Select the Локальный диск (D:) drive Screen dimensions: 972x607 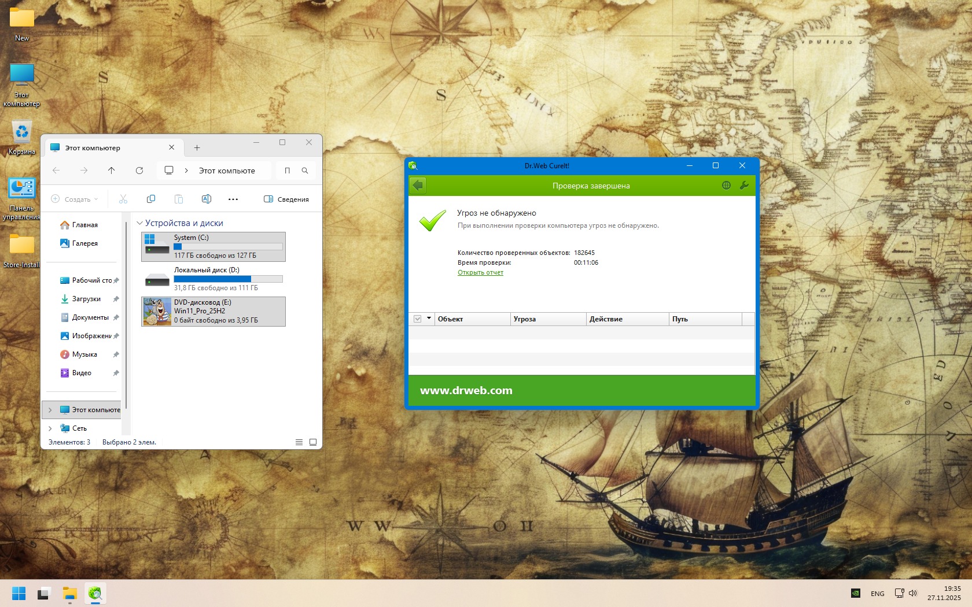click(x=213, y=279)
